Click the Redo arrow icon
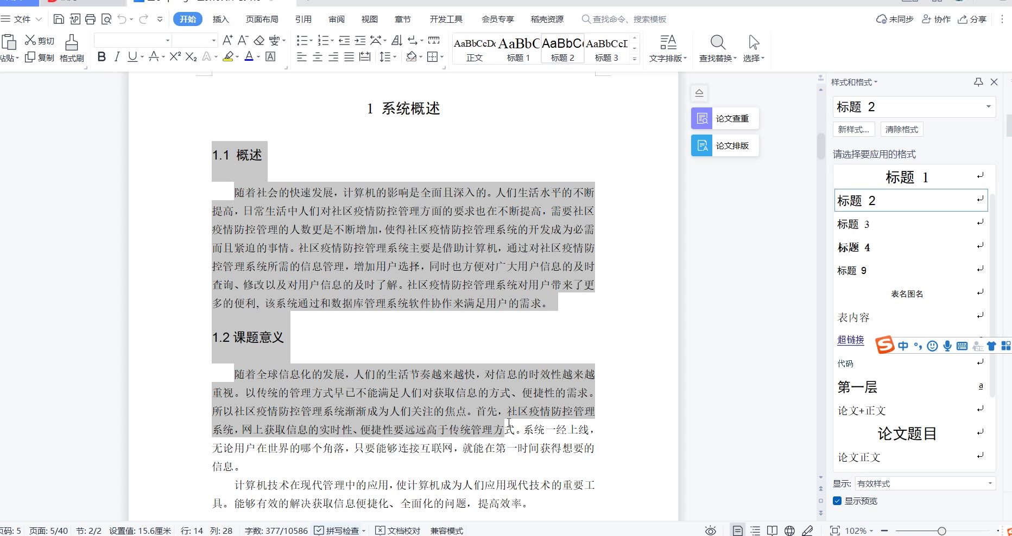1012x536 pixels. click(144, 20)
